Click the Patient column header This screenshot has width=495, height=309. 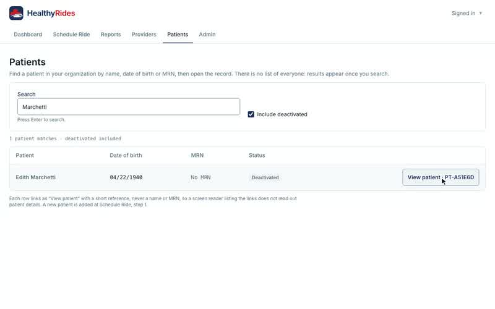25,155
